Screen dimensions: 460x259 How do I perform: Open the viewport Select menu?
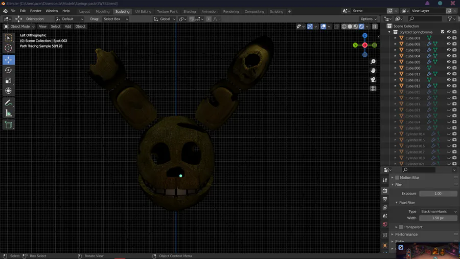(x=55, y=27)
